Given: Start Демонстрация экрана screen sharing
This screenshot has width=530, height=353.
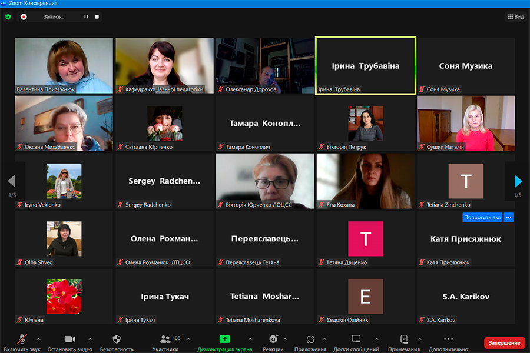Looking at the screenshot, I should coord(224,340).
